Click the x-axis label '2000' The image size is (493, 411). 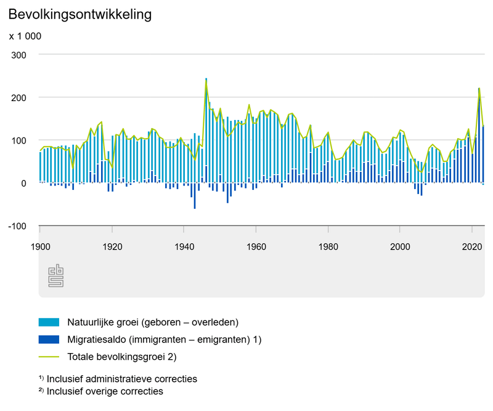400,247
